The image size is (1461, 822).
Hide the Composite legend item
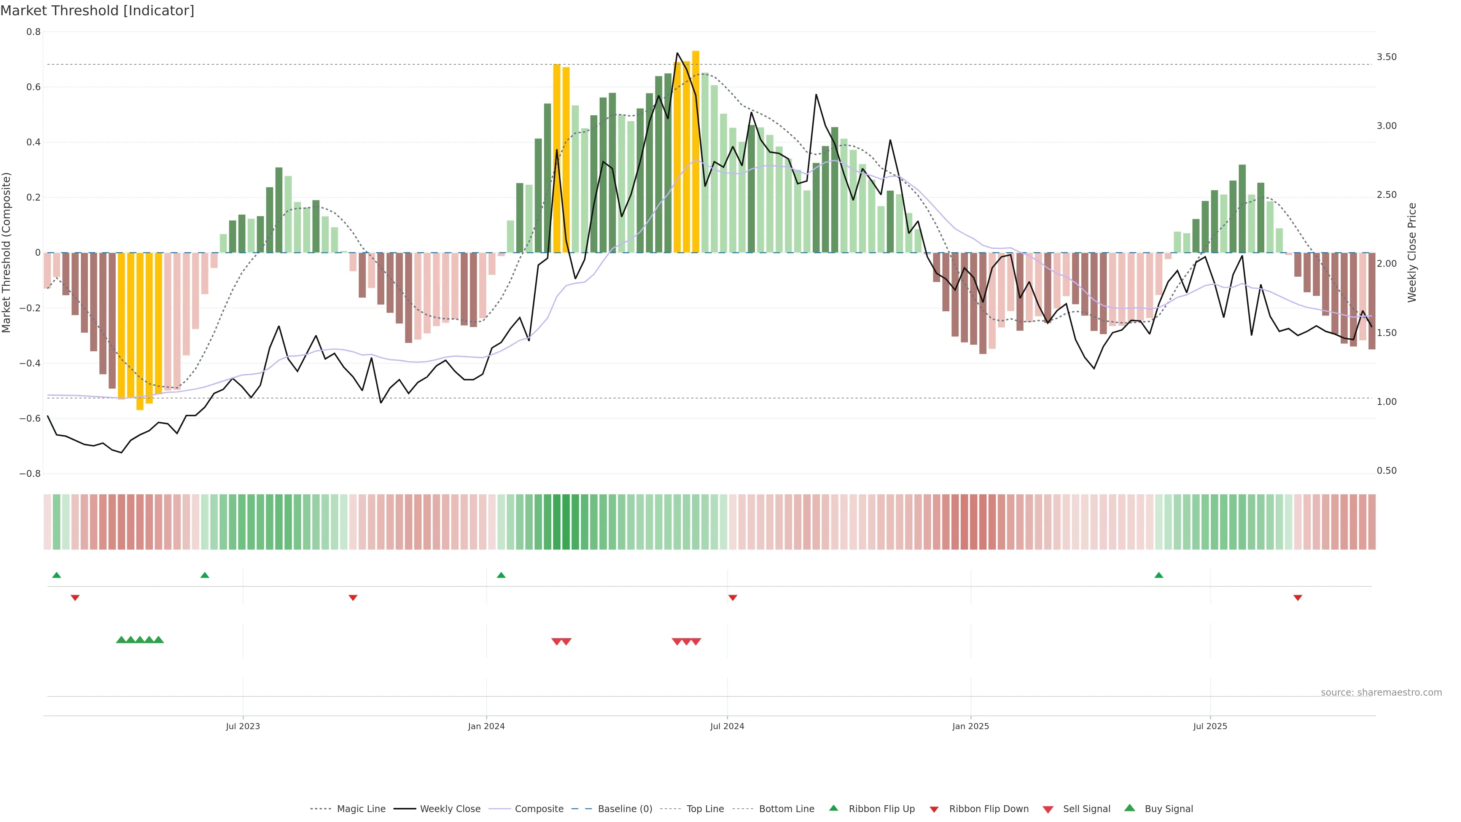coord(539,809)
